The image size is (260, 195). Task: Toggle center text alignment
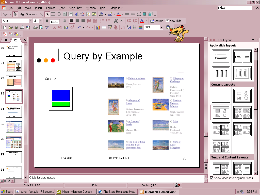coord(77,21)
